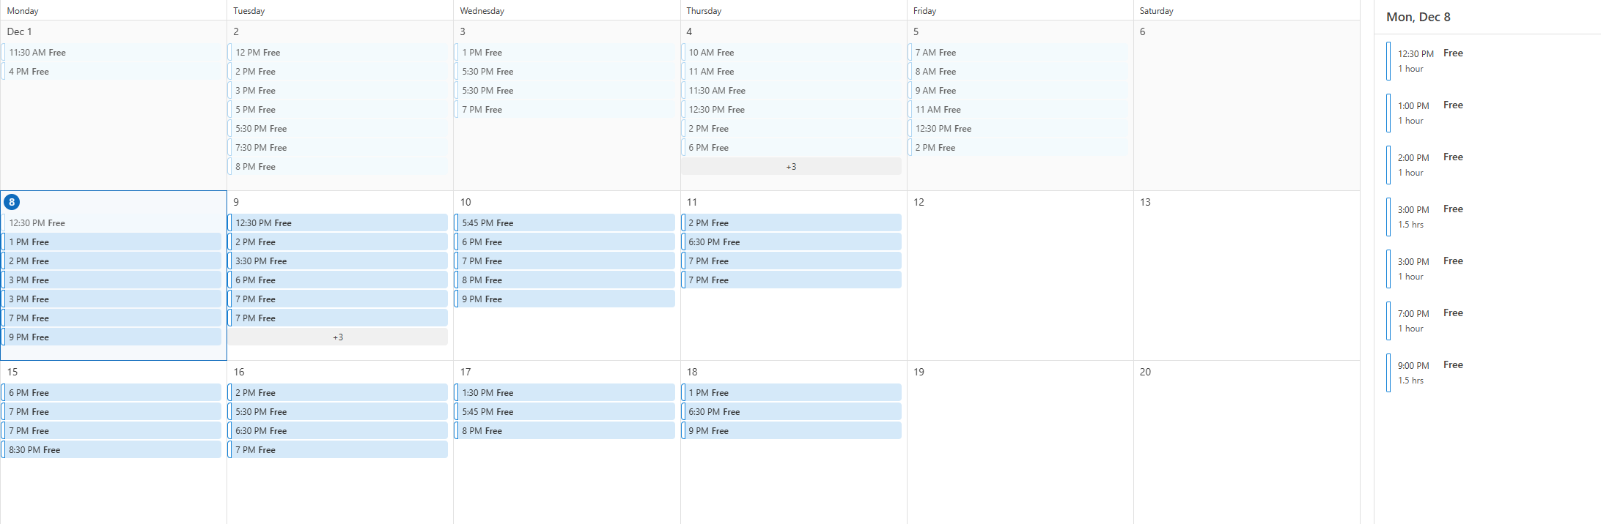Select the 8:30 PM Free event on Dec 15
Viewport: 1601px width, 524px height.
tap(111, 450)
